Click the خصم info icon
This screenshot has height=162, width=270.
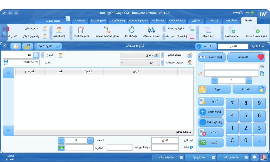coord(191,147)
